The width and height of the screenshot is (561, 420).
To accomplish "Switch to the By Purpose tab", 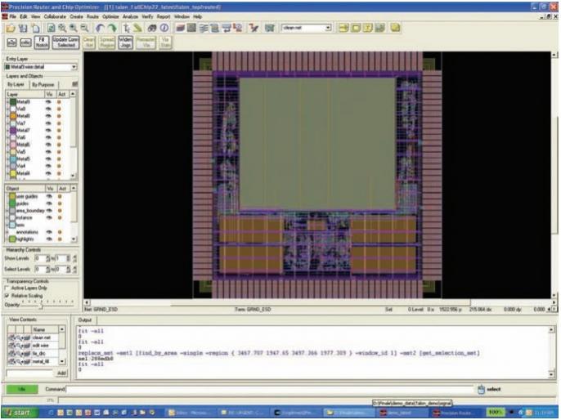I will click(43, 85).
